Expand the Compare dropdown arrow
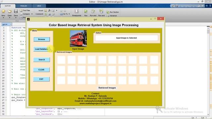This screenshot has height=119, width=212. [x=32, y=14]
